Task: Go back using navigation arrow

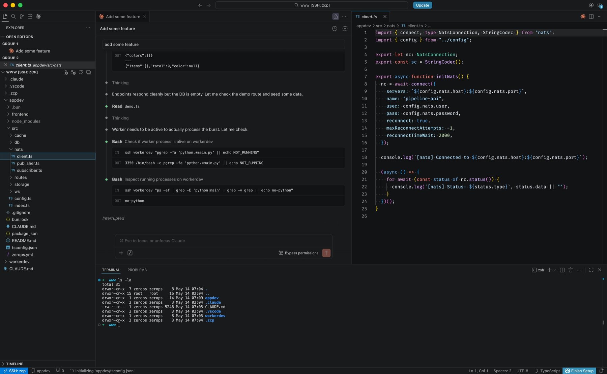Action: click(200, 5)
